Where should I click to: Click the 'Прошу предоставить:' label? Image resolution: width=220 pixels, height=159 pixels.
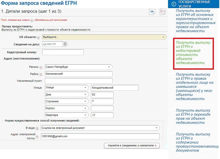[x=17, y=26]
